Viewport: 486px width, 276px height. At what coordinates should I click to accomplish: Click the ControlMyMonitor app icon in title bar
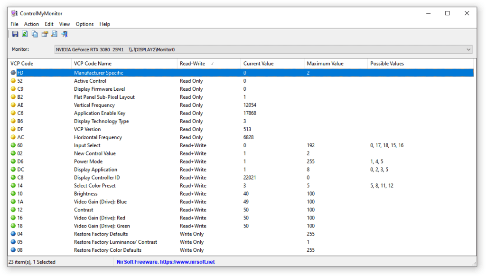point(14,13)
